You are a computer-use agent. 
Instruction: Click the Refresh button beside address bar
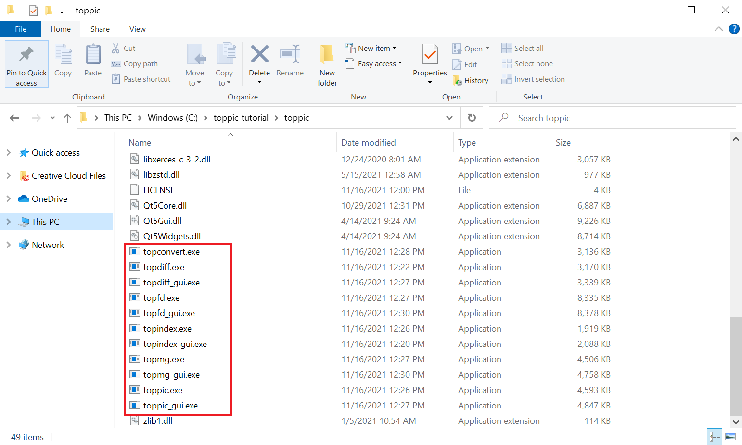[x=472, y=118]
